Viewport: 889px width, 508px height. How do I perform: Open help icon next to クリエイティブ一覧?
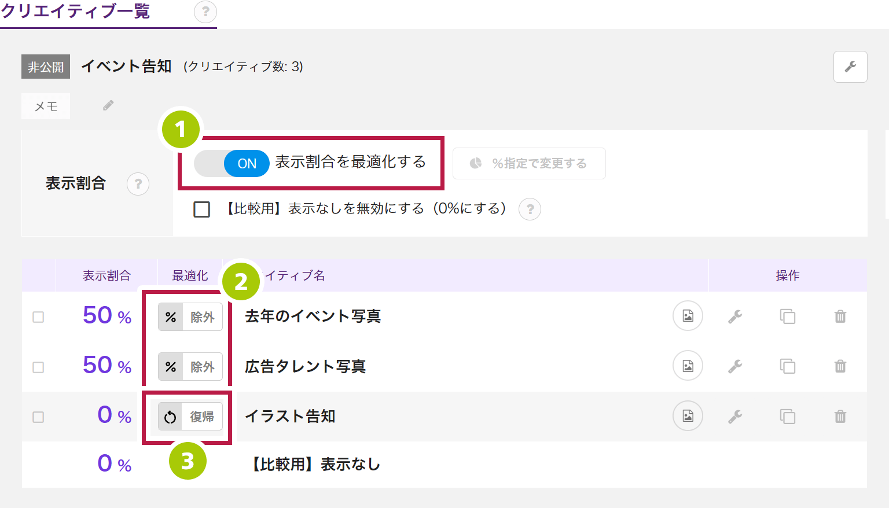tap(205, 12)
